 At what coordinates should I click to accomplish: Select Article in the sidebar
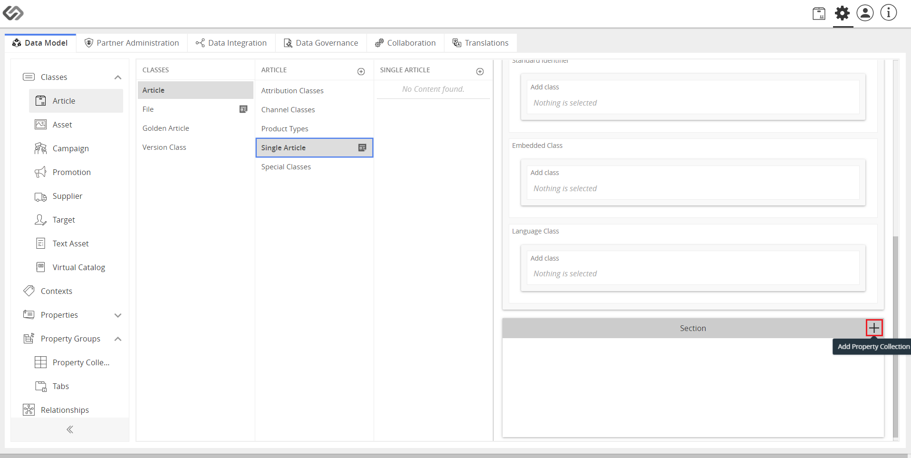point(76,101)
